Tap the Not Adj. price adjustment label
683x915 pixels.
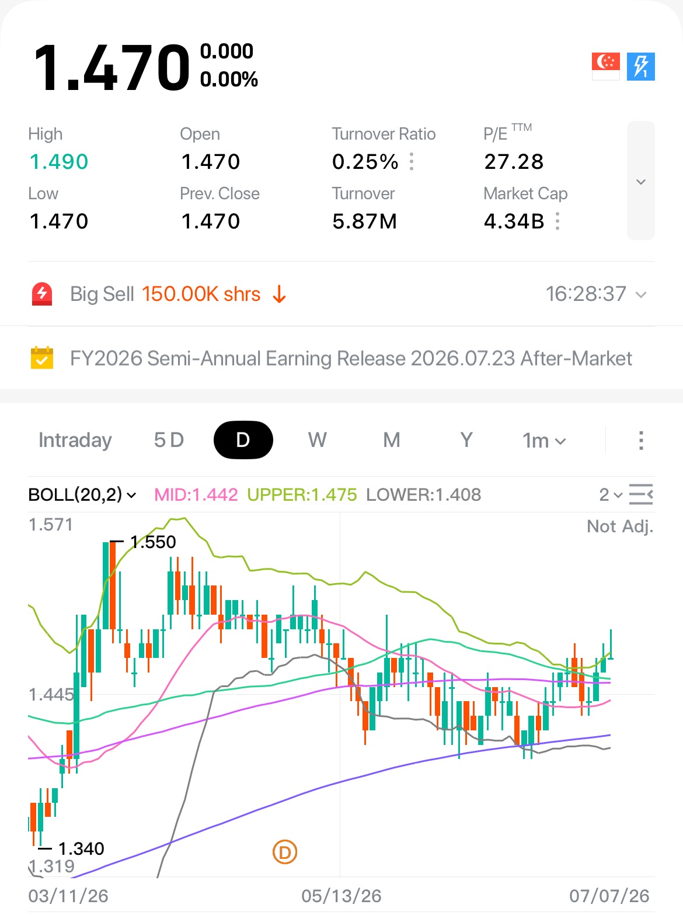click(x=620, y=526)
